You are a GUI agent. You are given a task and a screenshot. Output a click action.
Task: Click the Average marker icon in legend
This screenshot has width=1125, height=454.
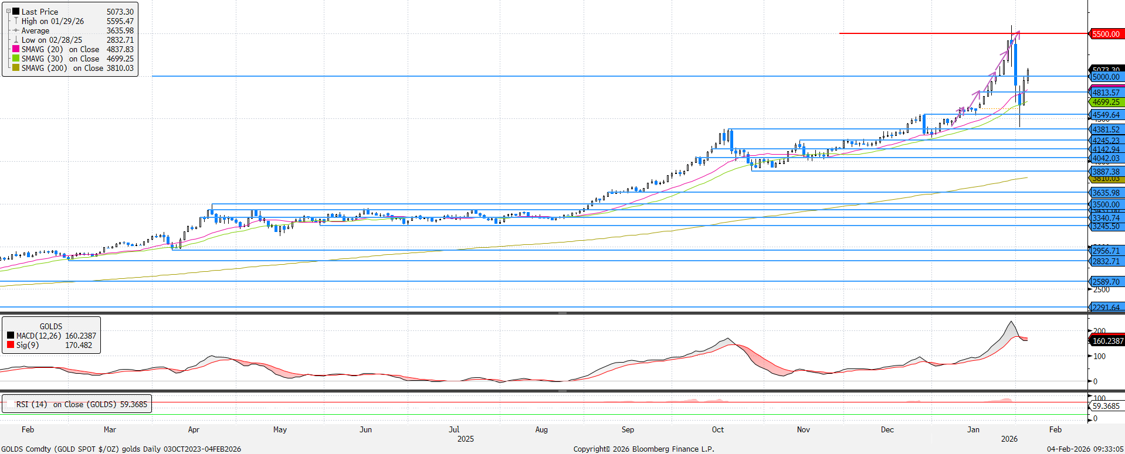click(x=16, y=30)
